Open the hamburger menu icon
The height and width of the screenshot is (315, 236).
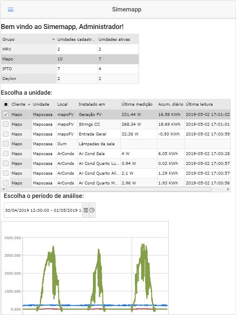[11, 9]
